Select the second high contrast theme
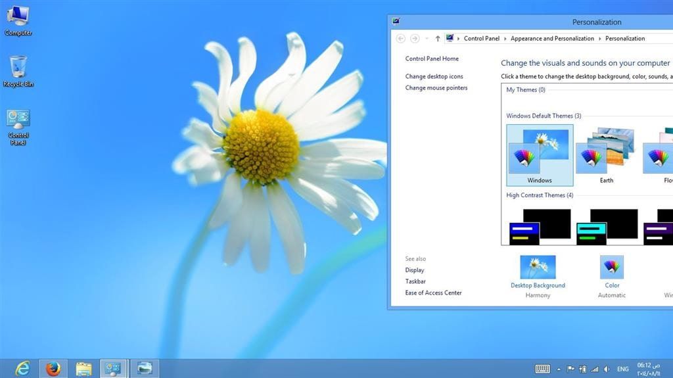 click(x=607, y=227)
